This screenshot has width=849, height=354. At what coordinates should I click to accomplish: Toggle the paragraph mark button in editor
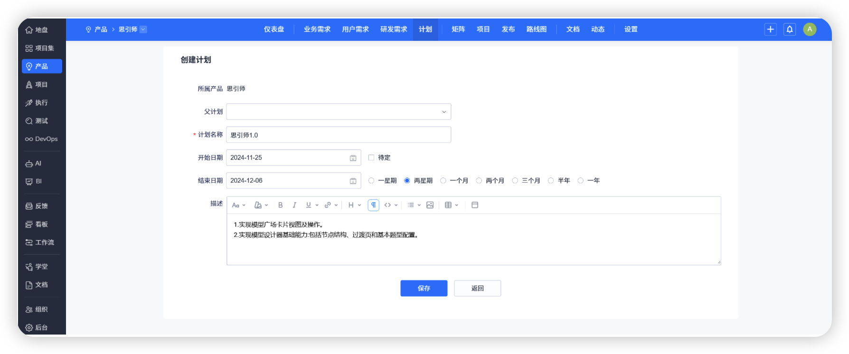(x=374, y=205)
